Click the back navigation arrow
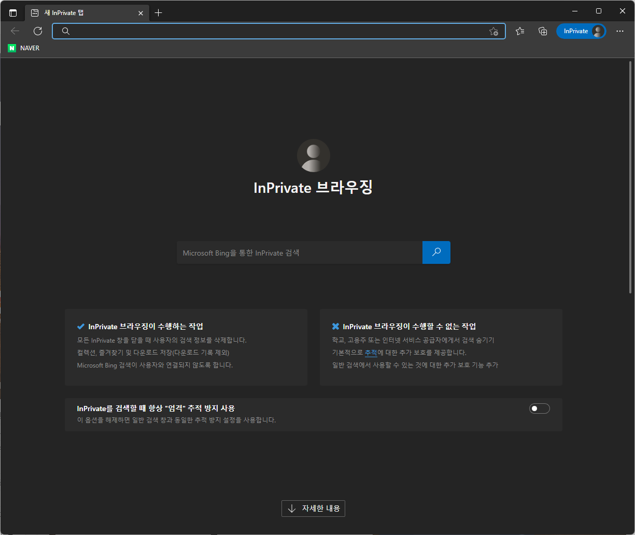This screenshot has width=635, height=535. coord(15,31)
